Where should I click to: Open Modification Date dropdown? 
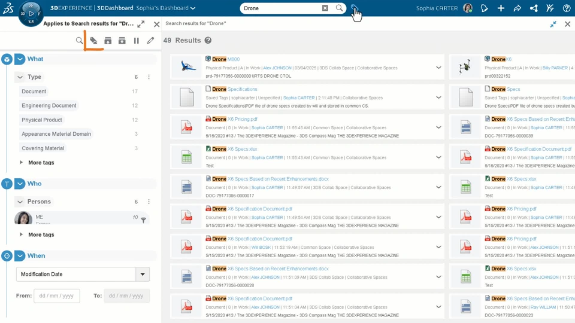click(83, 275)
